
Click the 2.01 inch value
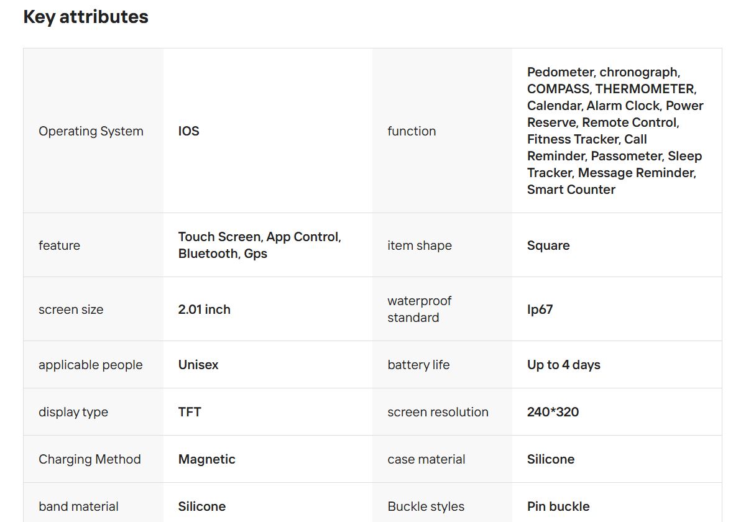(204, 309)
